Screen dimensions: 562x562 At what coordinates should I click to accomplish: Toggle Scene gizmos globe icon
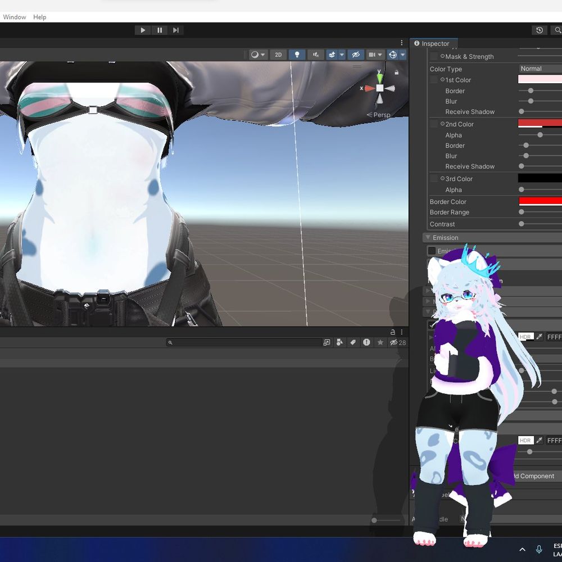[x=393, y=55]
